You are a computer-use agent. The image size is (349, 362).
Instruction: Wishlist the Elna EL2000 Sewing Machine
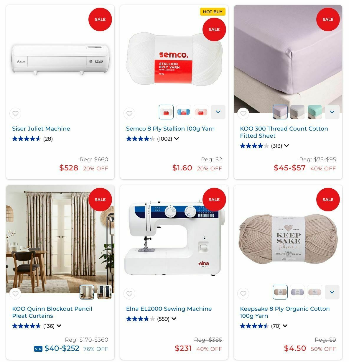pos(129,294)
